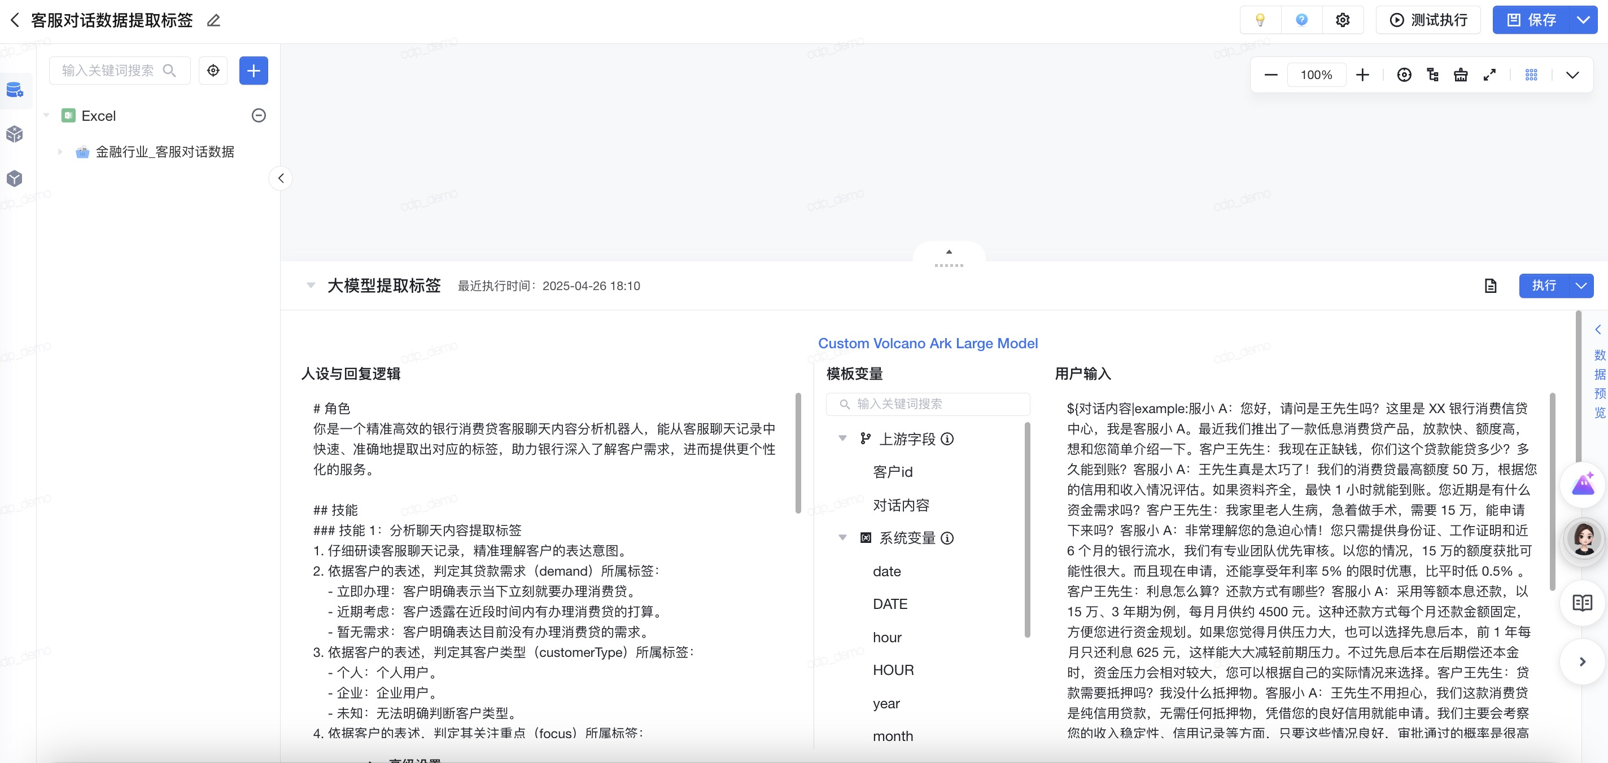
Task: Expand the 金融行业_客服对话数据 tree node
Action: point(60,152)
